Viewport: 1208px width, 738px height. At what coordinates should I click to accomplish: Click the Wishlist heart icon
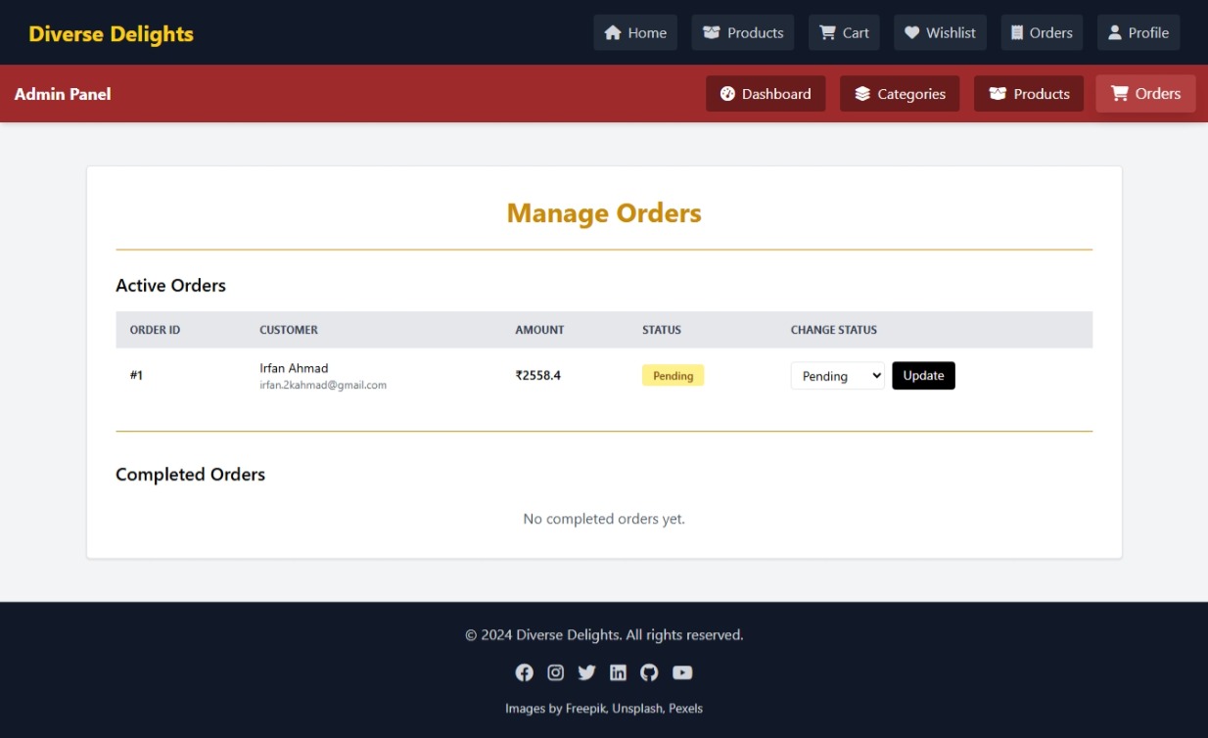(x=912, y=32)
